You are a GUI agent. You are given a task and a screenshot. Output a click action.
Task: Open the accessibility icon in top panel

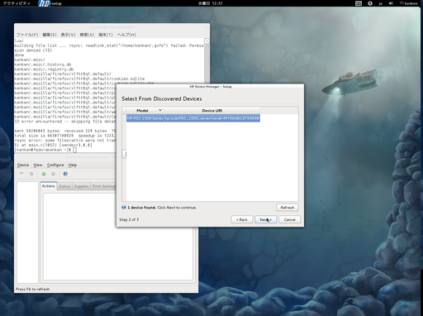370,3
